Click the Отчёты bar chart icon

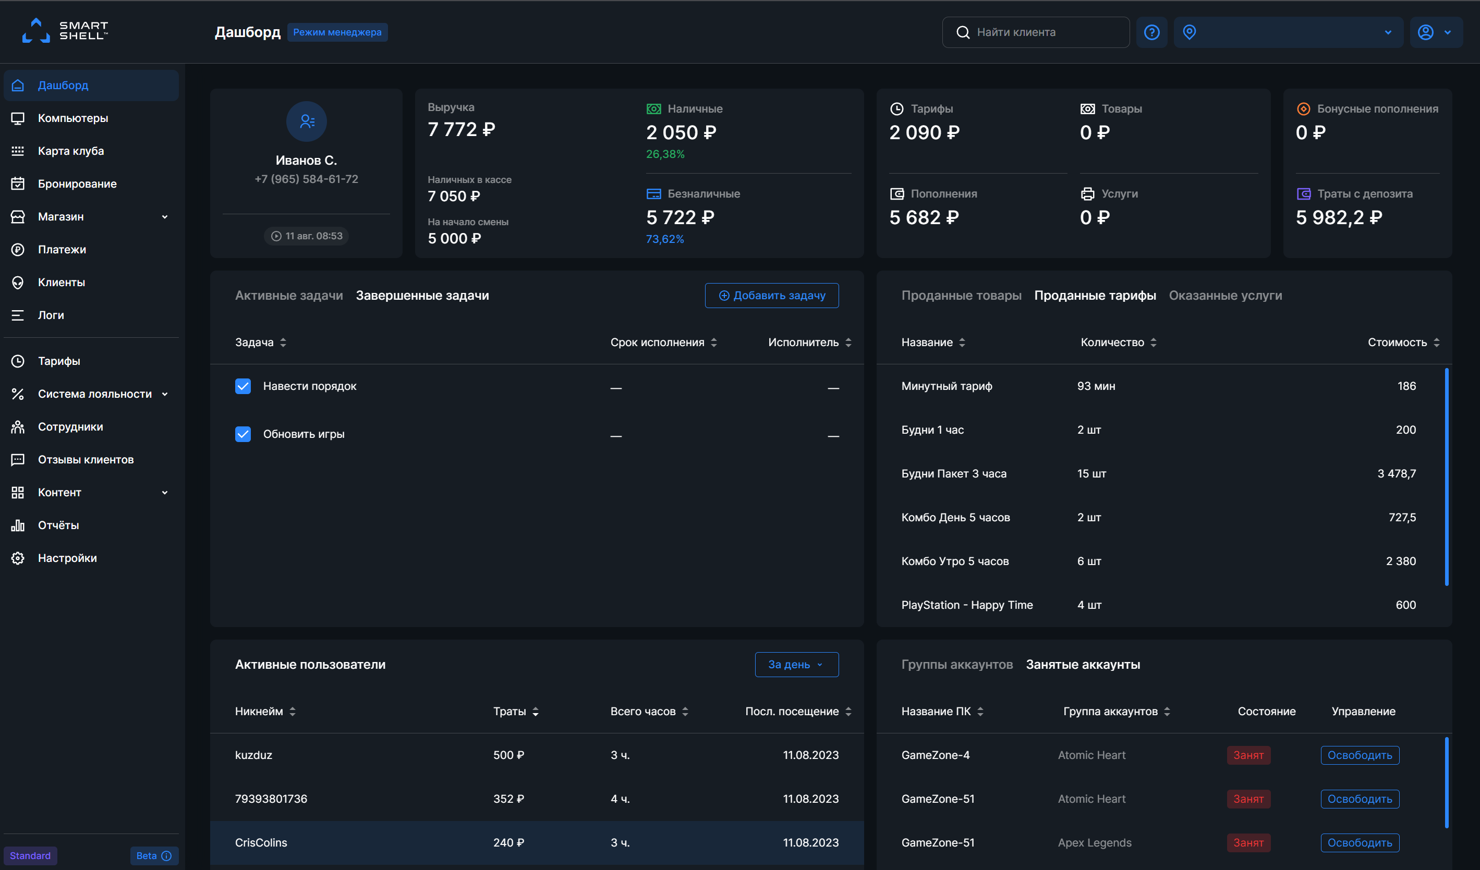tap(18, 525)
